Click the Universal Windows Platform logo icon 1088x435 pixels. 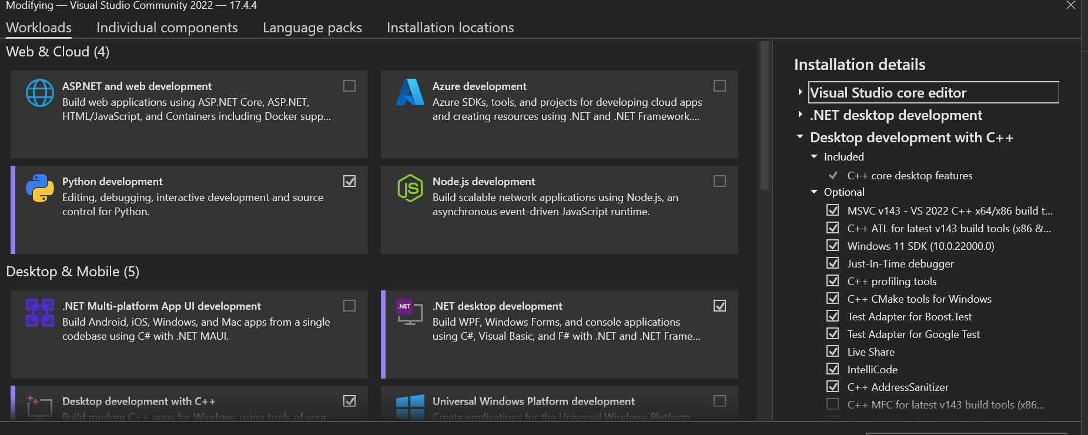click(x=410, y=406)
